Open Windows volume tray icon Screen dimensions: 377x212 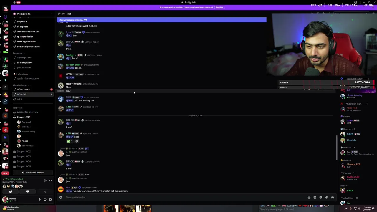click(359, 208)
